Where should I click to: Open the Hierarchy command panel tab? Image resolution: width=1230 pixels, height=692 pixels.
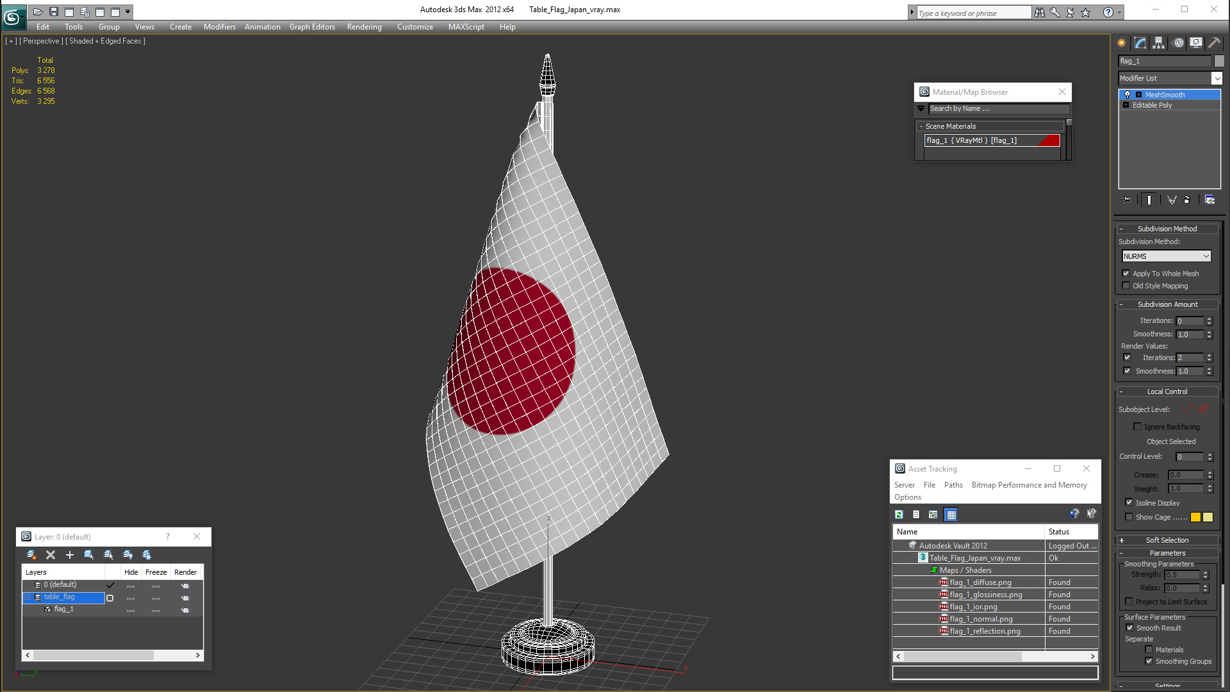[1159, 43]
